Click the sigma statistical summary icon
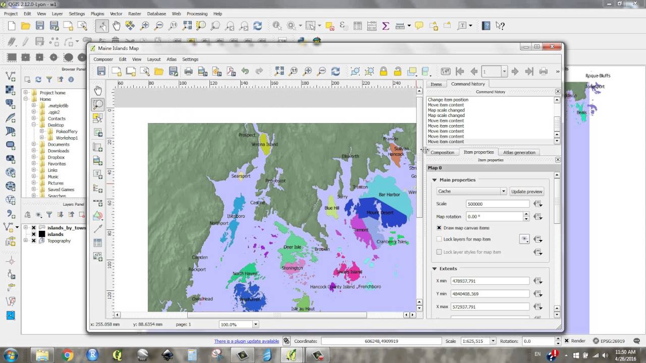This screenshot has width=646, height=363. (386, 26)
